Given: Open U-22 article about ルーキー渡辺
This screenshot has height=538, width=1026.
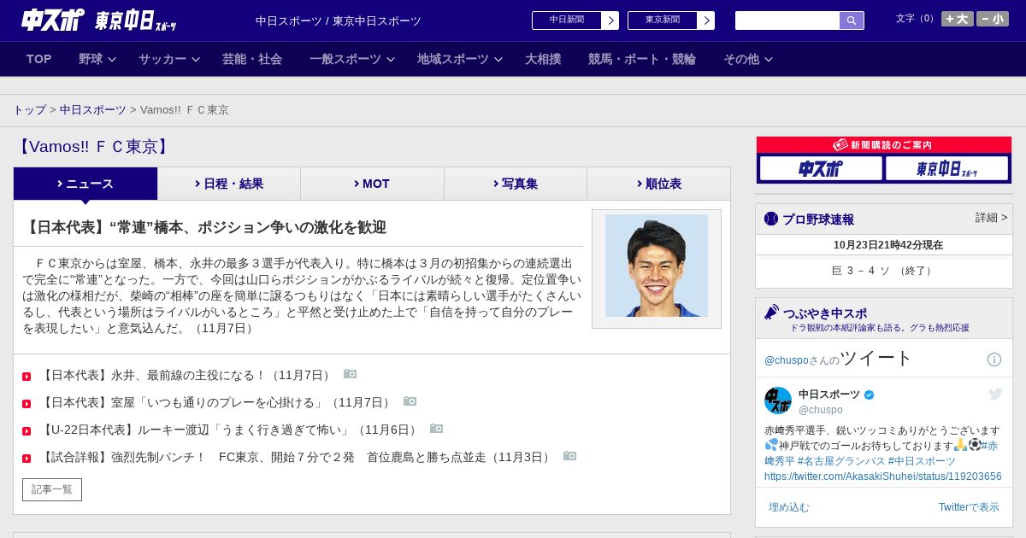Looking at the screenshot, I should 231,430.
